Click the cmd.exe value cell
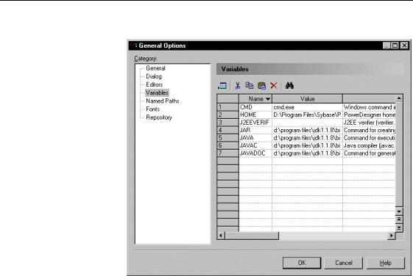Screen dimensions: 413x276 (x=308, y=107)
